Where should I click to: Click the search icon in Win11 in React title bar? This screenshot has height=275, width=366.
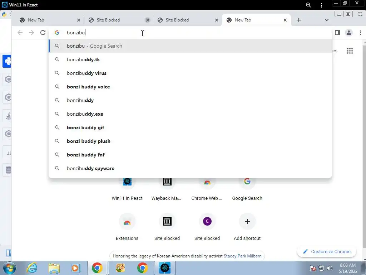coord(308,5)
